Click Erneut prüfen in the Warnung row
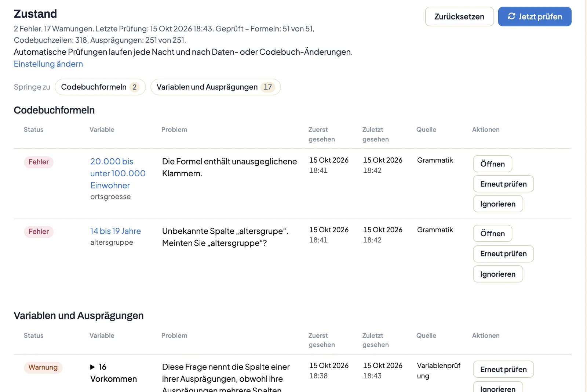Image resolution: width=587 pixels, height=392 pixels. coord(503,369)
